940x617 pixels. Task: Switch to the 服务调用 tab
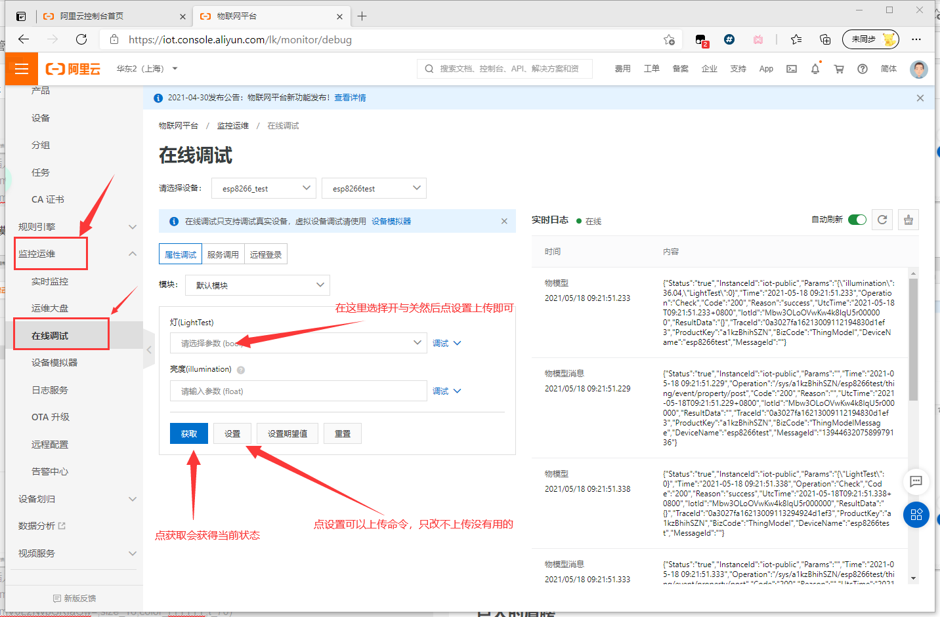point(223,254)
